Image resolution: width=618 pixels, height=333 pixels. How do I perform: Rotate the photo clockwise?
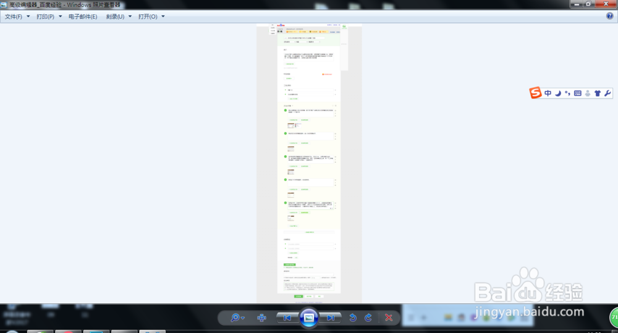[x=368, y=318]
